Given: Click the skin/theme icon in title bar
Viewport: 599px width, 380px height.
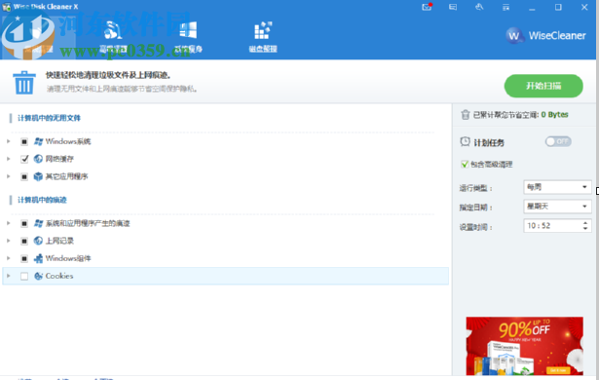Looking at the screenshot, I should (479, 7).
